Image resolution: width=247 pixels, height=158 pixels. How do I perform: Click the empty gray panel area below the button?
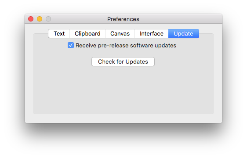123,90
